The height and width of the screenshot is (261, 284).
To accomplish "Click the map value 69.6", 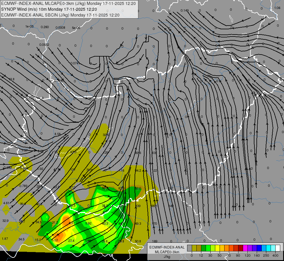I will click(138, 153).
